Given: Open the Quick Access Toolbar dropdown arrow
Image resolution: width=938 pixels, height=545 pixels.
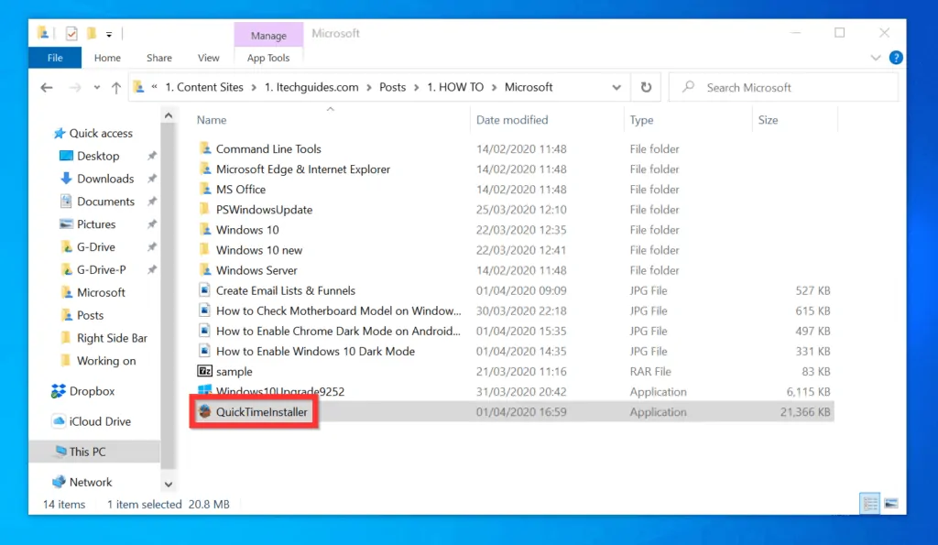Looking at the screenshot, I should click(109, 35).
